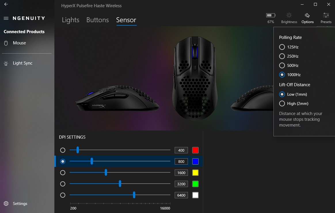
Task: Go back with the arrow icon
Action: [x=6, y=4]
